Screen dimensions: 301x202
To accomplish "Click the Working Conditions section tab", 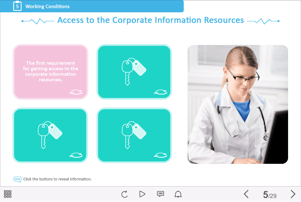I will point(47,6).
